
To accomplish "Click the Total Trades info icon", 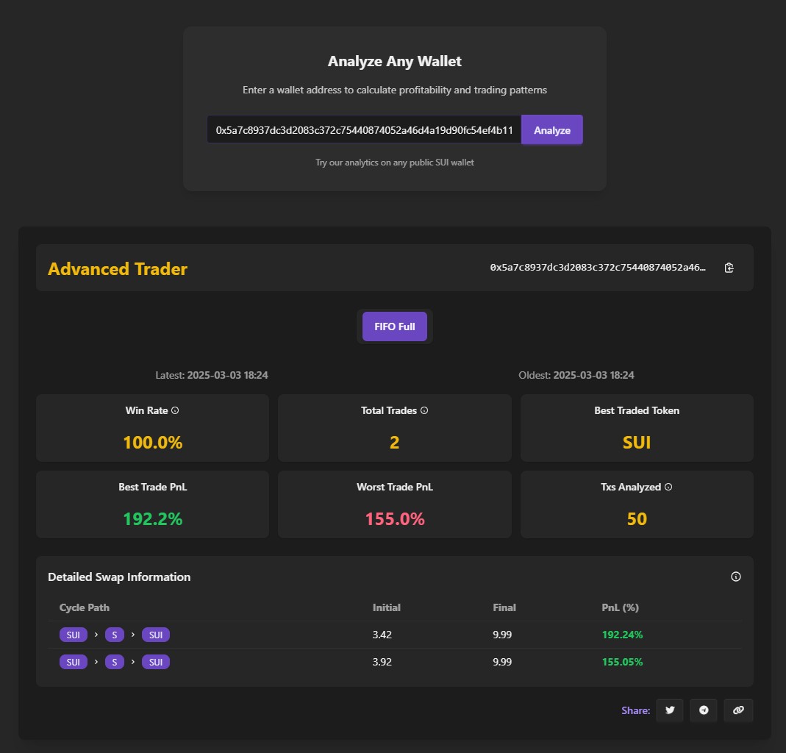I will click(x=424, y=410).
